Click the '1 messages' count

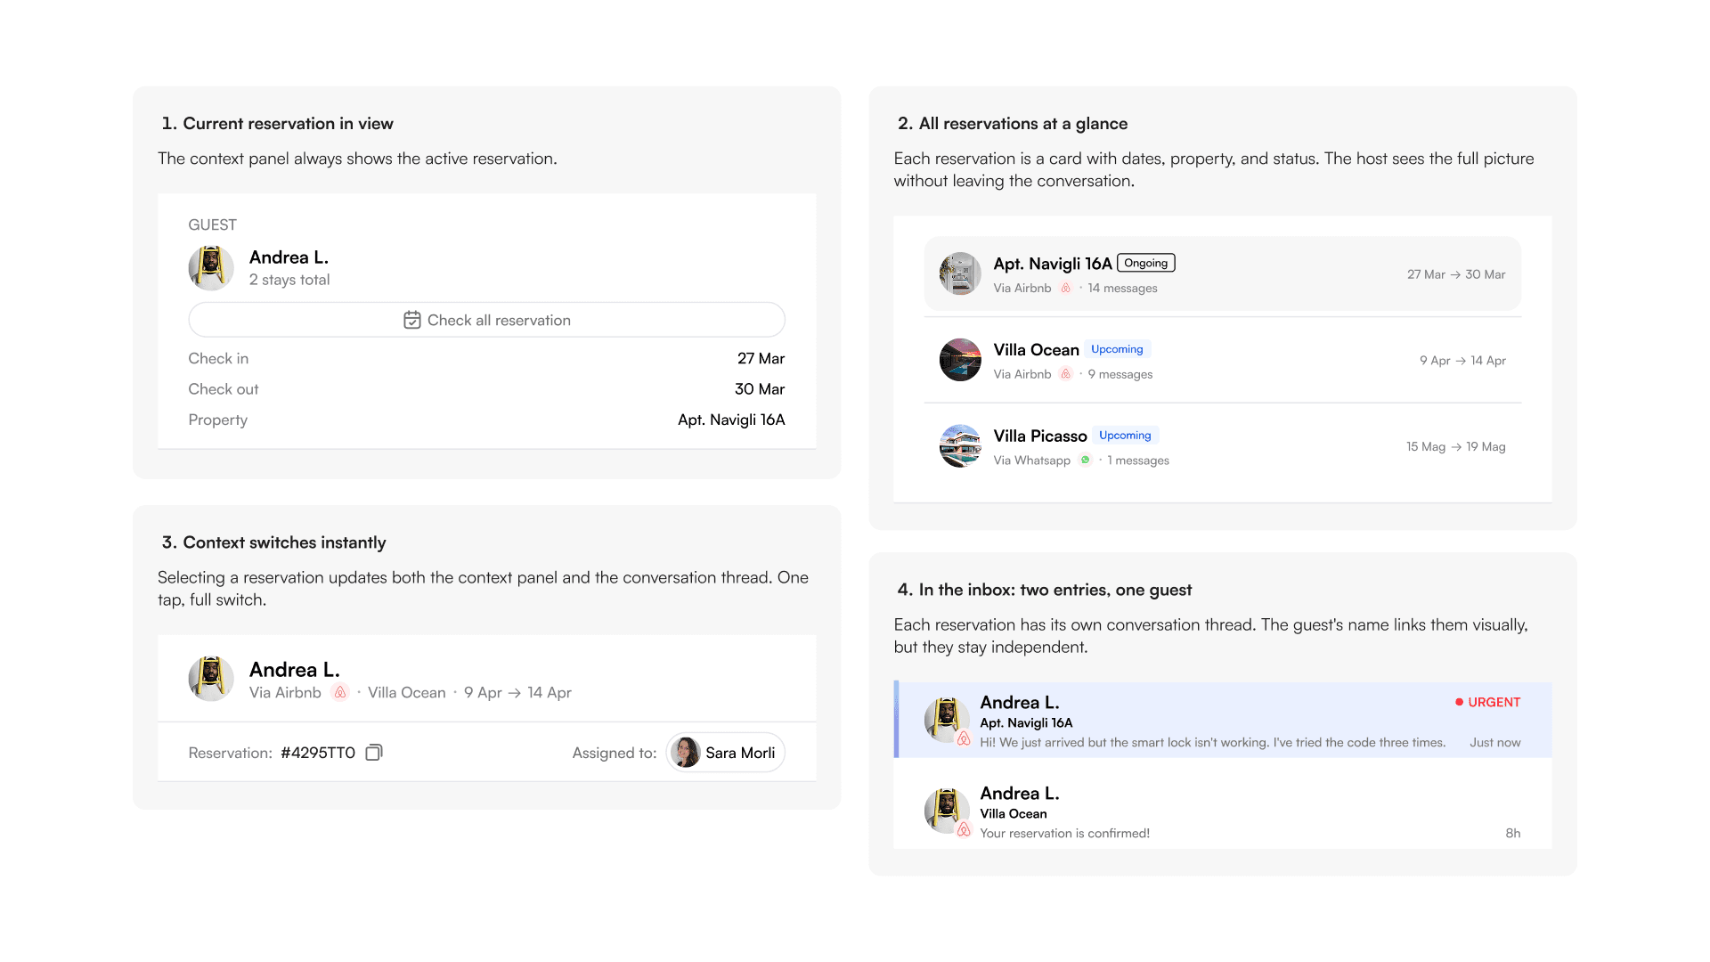[1138, 461]
